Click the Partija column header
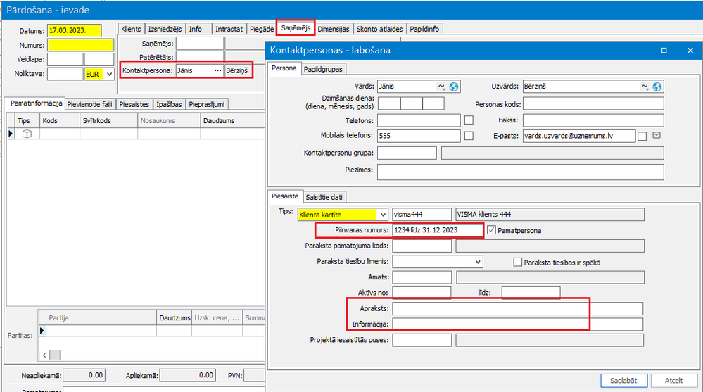Viewport: 703px width, 392px height. [x=101, y=317]
